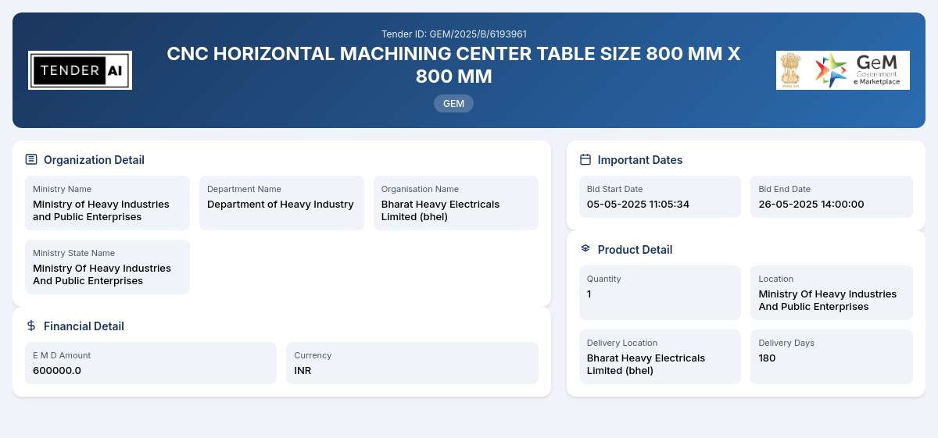The image size is (938, 438).
Task: Click the Delivery Days 180 value
Action: pyautogui.click(x=767, y=358)
